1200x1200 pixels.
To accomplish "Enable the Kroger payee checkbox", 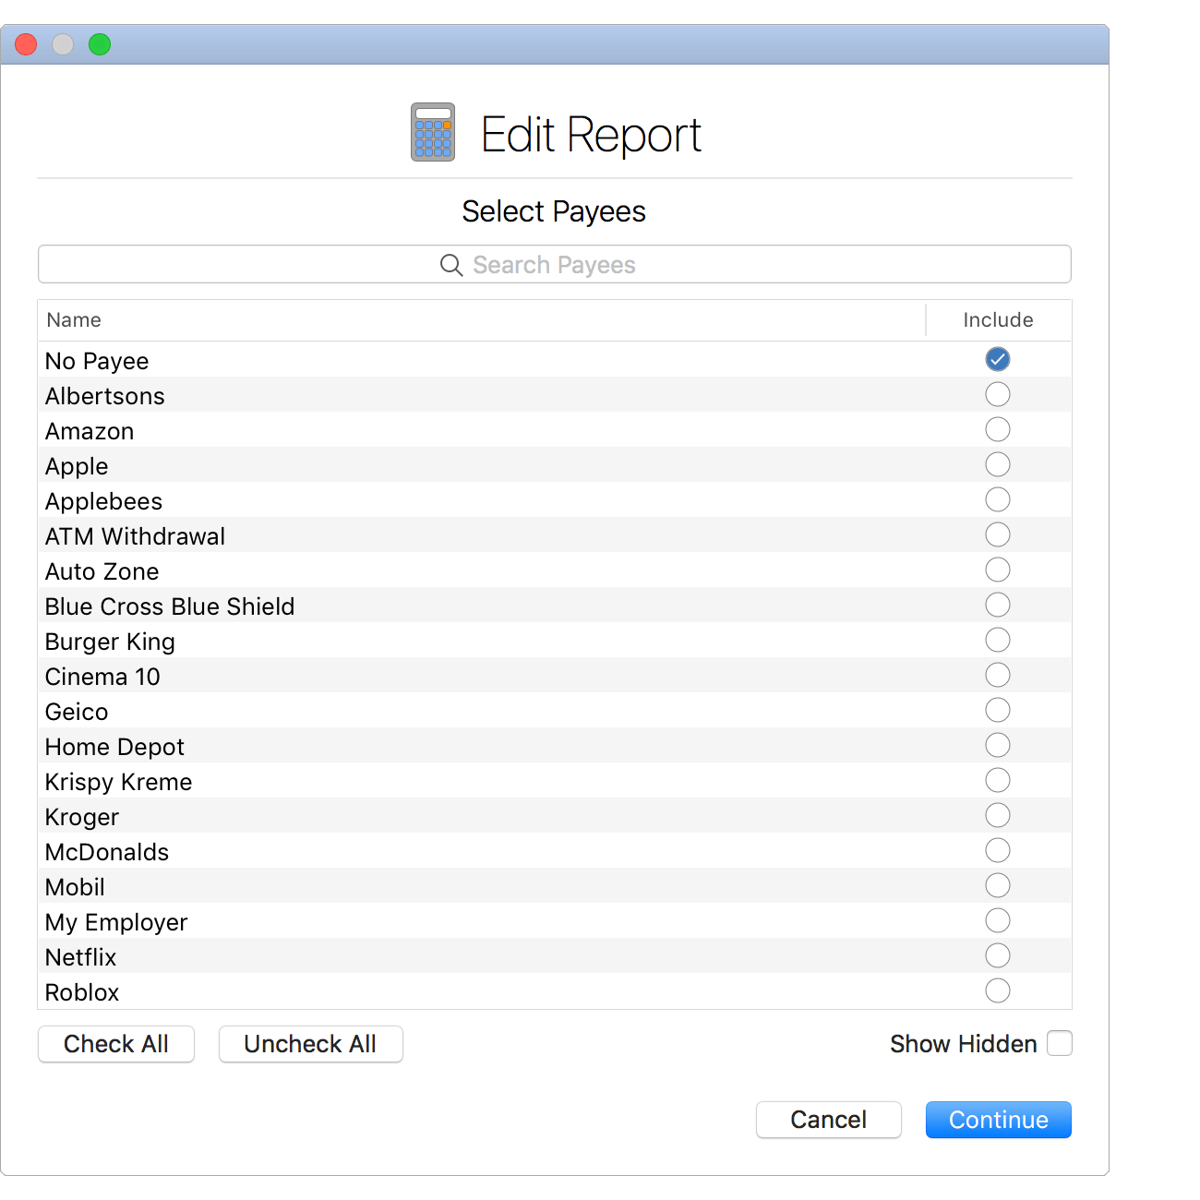I will 998,815.
